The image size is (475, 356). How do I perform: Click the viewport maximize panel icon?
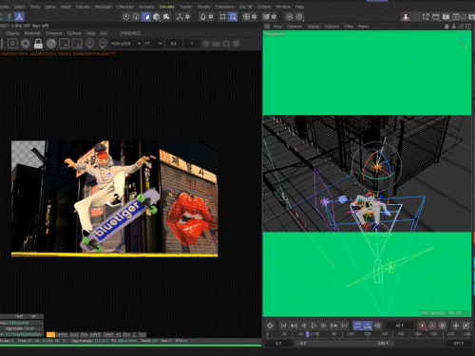pos(468,27)
